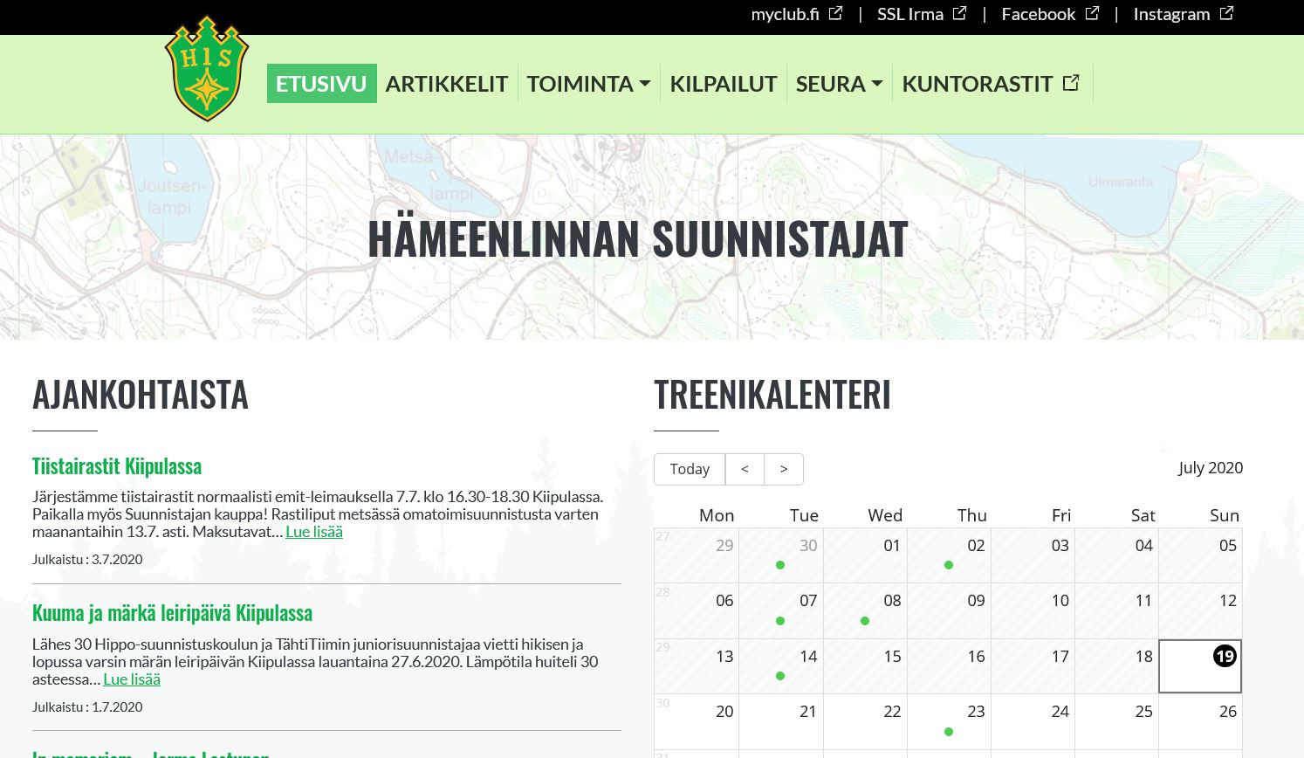The height and width of the screenshot is (758, 1304).
Task: Select the green event dot on July 23
Action: (x=949, y=732)
